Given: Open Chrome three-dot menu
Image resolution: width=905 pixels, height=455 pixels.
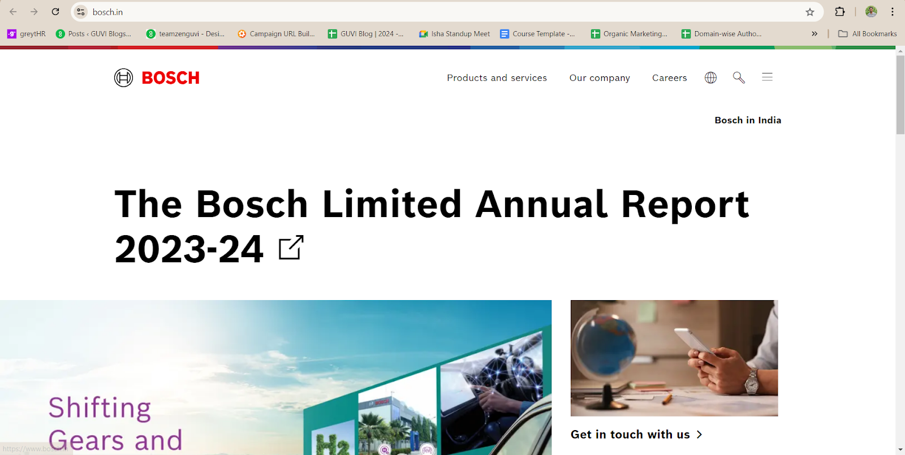Looking at the screenshot, I should click(x=893, y=12).
